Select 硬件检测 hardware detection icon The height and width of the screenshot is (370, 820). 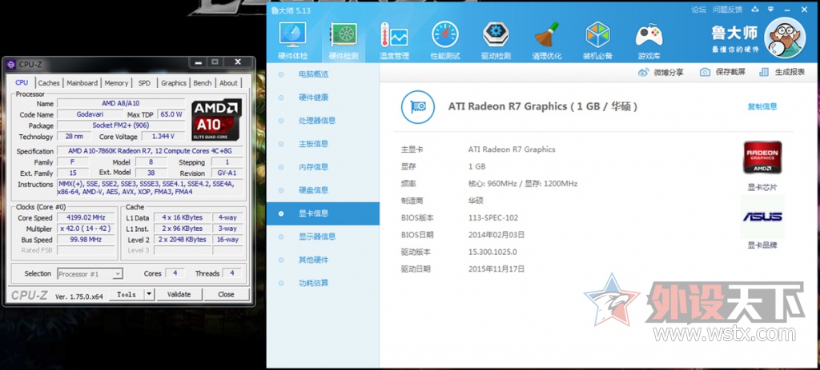point(343,41)
